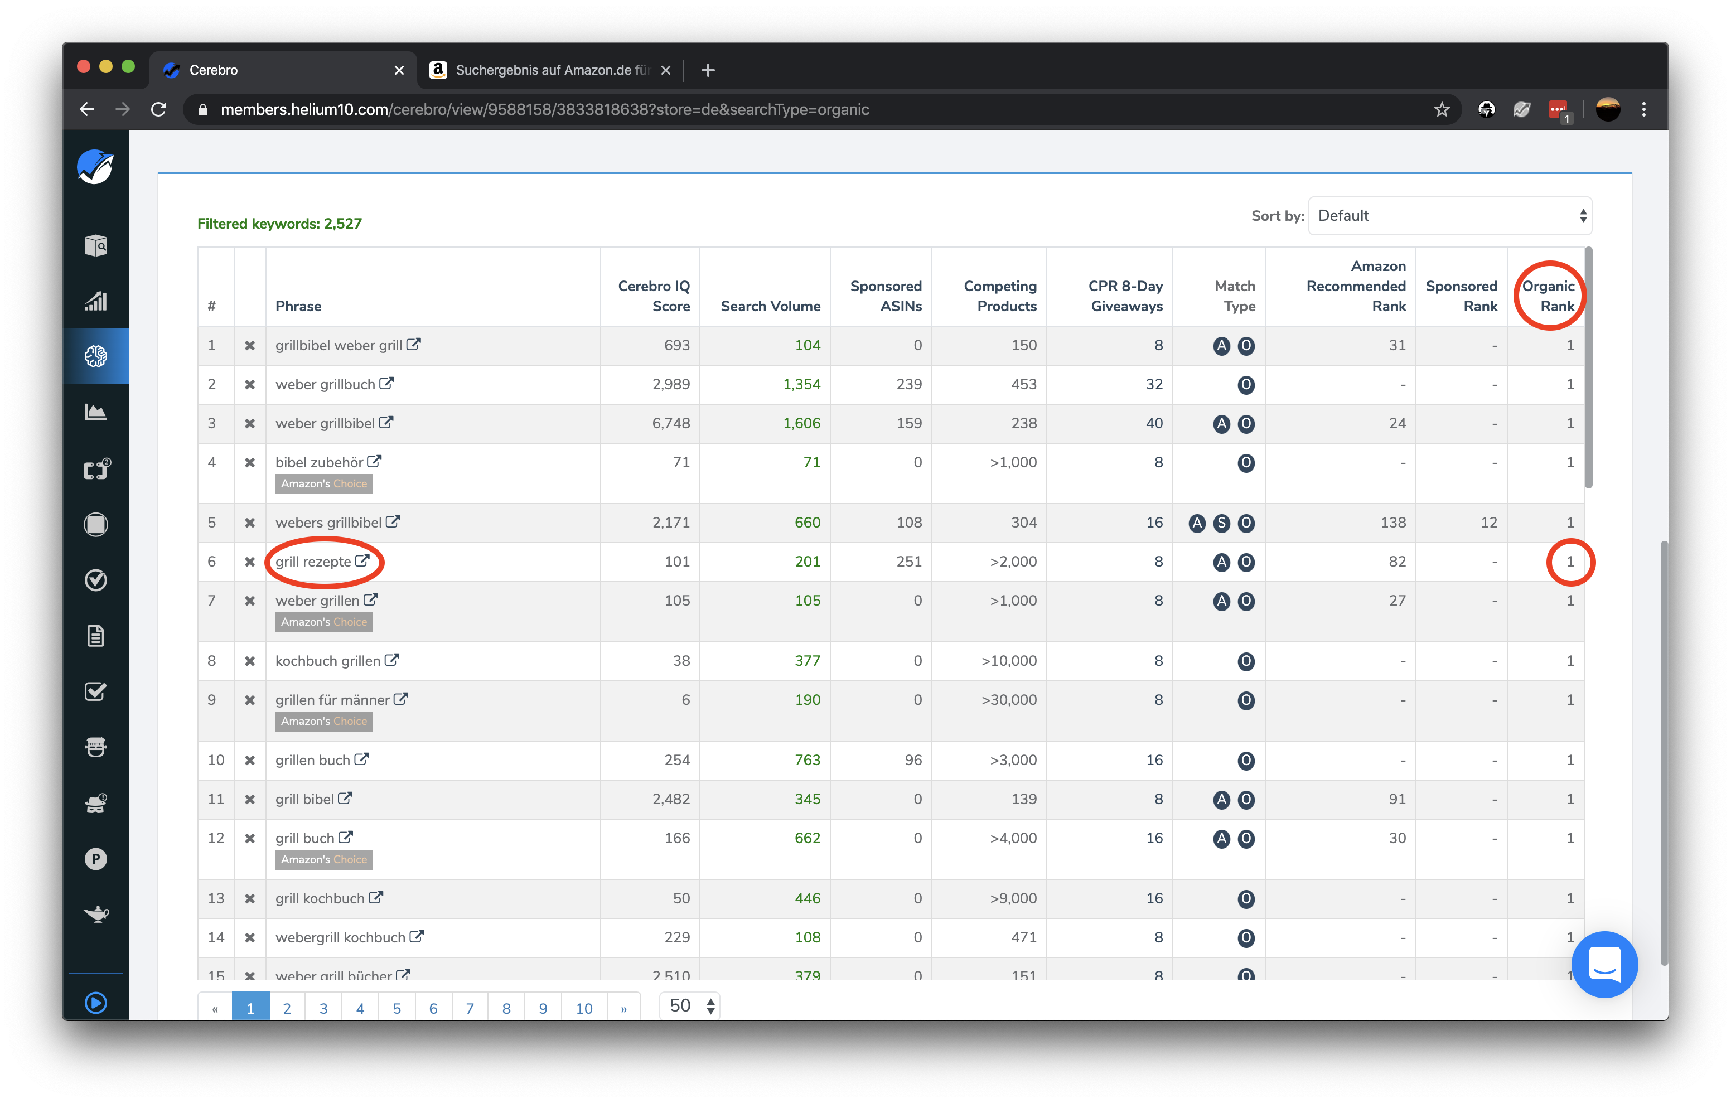Click the sidebar play circle button

[x=95, y=1002]
